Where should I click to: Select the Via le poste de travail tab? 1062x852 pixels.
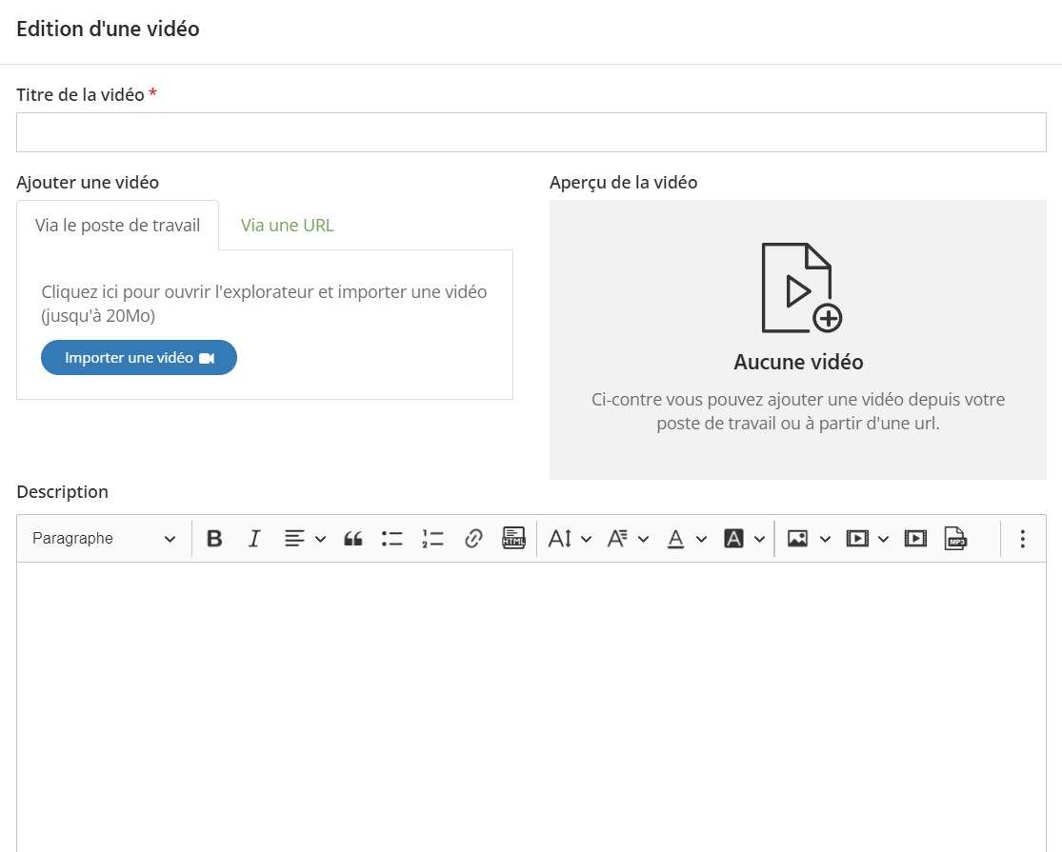pos(118,226)
